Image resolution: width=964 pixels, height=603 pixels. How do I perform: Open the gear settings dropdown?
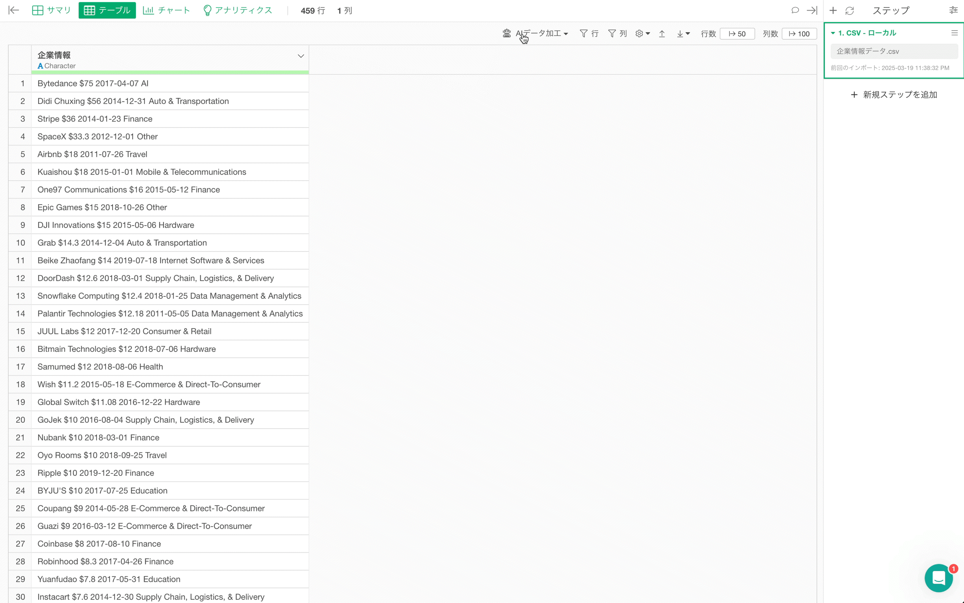coord(642,34)
